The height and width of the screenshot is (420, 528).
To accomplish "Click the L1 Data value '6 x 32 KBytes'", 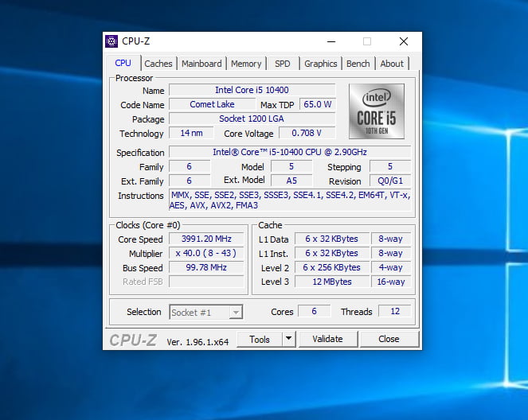I will pos(332,239).
